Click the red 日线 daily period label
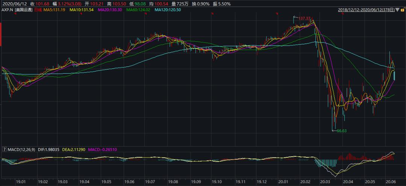 click(x=38, y=9)
